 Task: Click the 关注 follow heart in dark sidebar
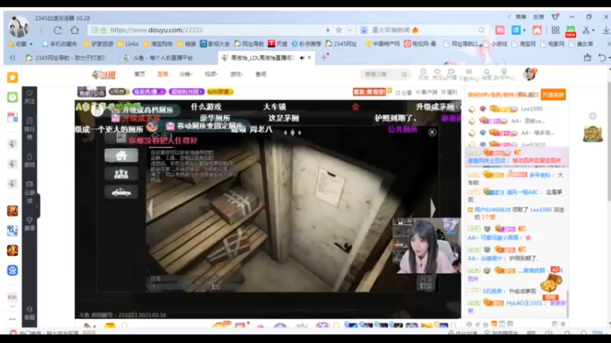coord(30,97)
